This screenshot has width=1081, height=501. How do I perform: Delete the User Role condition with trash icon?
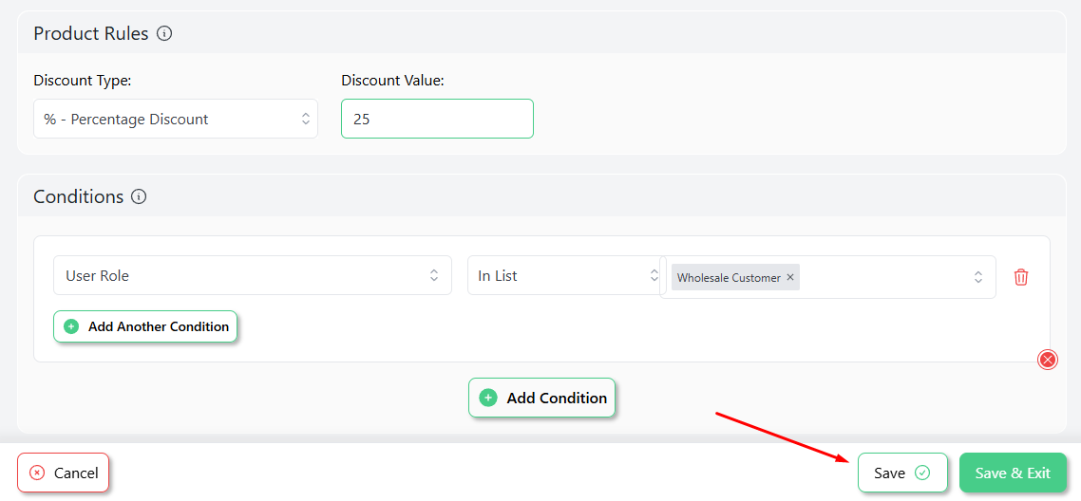[x=1021, y=277]
